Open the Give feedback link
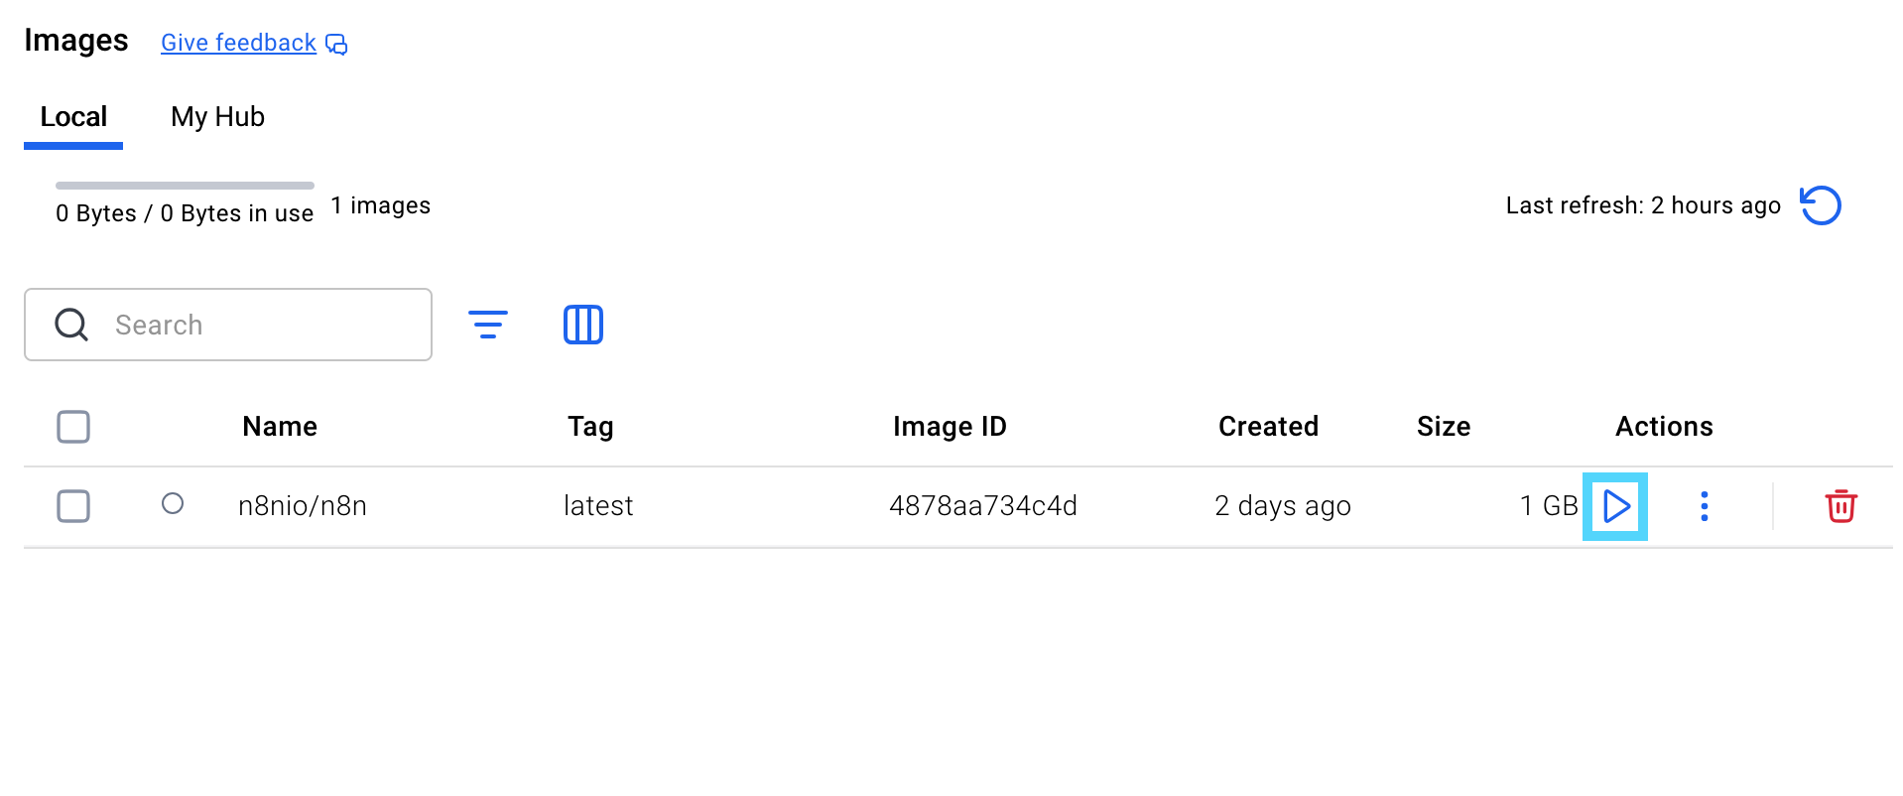The width and height of the screenshot is (1903, 796). 238,43
